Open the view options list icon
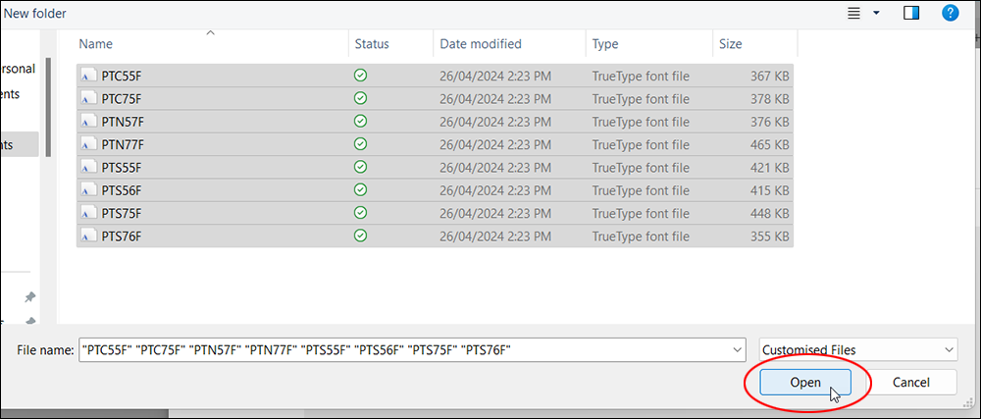Image resolution: width=981 pixels, height=419 pixels. (853, 13)
